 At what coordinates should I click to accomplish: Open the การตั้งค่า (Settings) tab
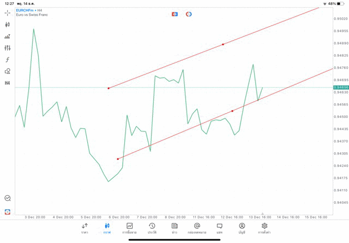coord(264,228)
